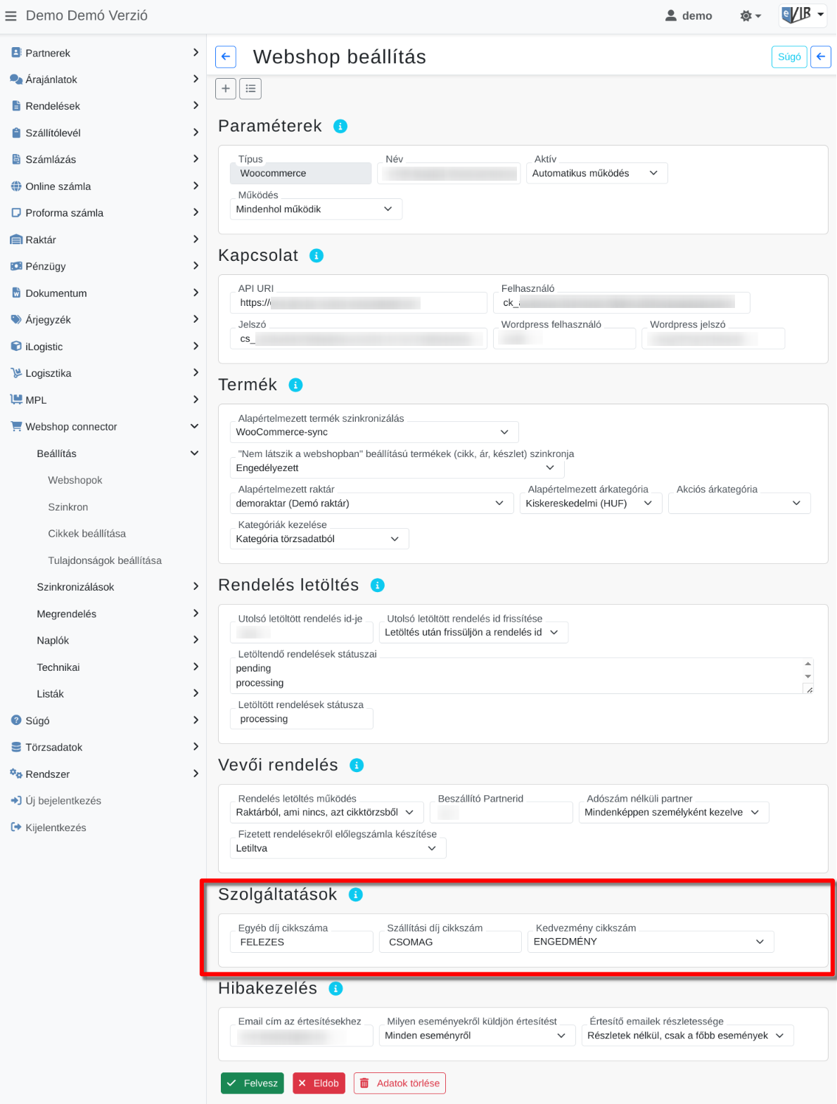
Task: Select Szinkron under Beállítás
Action: 68,507
